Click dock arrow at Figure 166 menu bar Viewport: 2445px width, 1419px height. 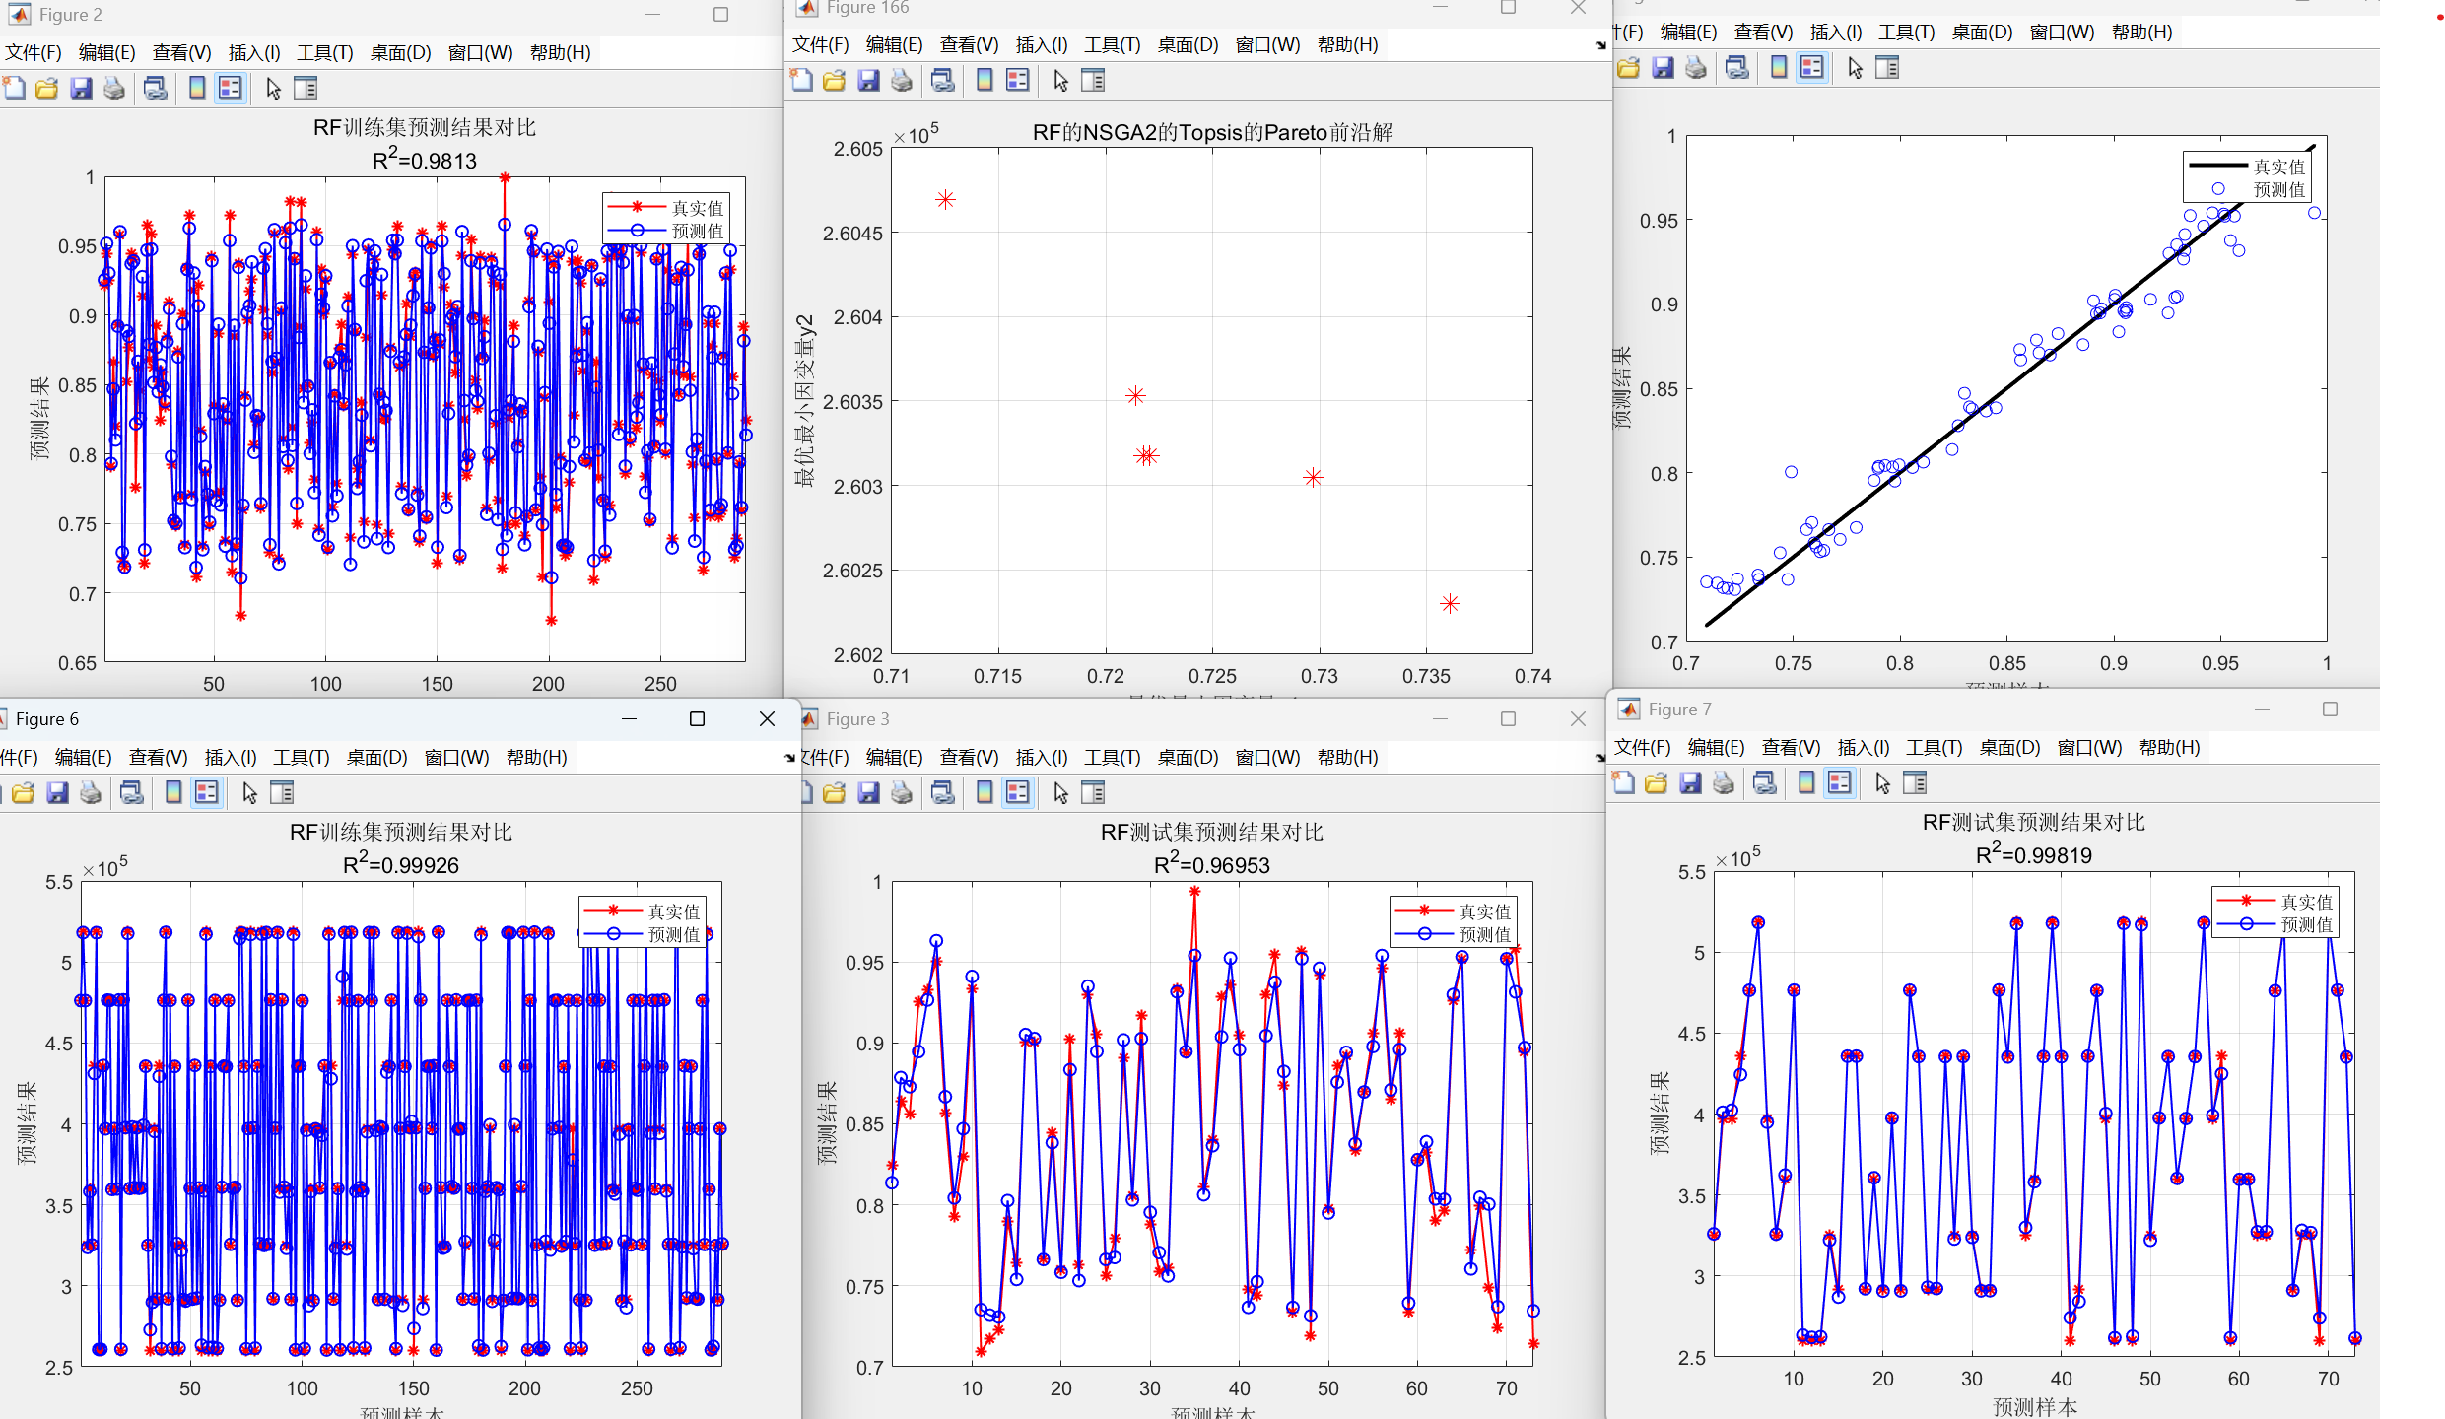tap(1600, 45)
